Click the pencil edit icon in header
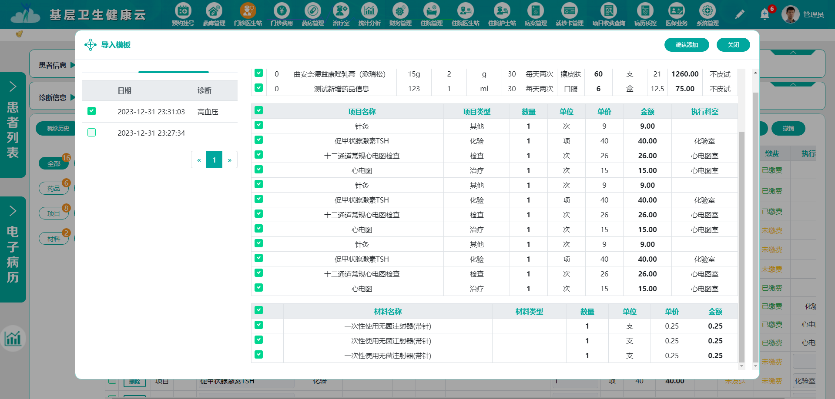The height and width of the screenshot is (399, 835). click(740, 14)
